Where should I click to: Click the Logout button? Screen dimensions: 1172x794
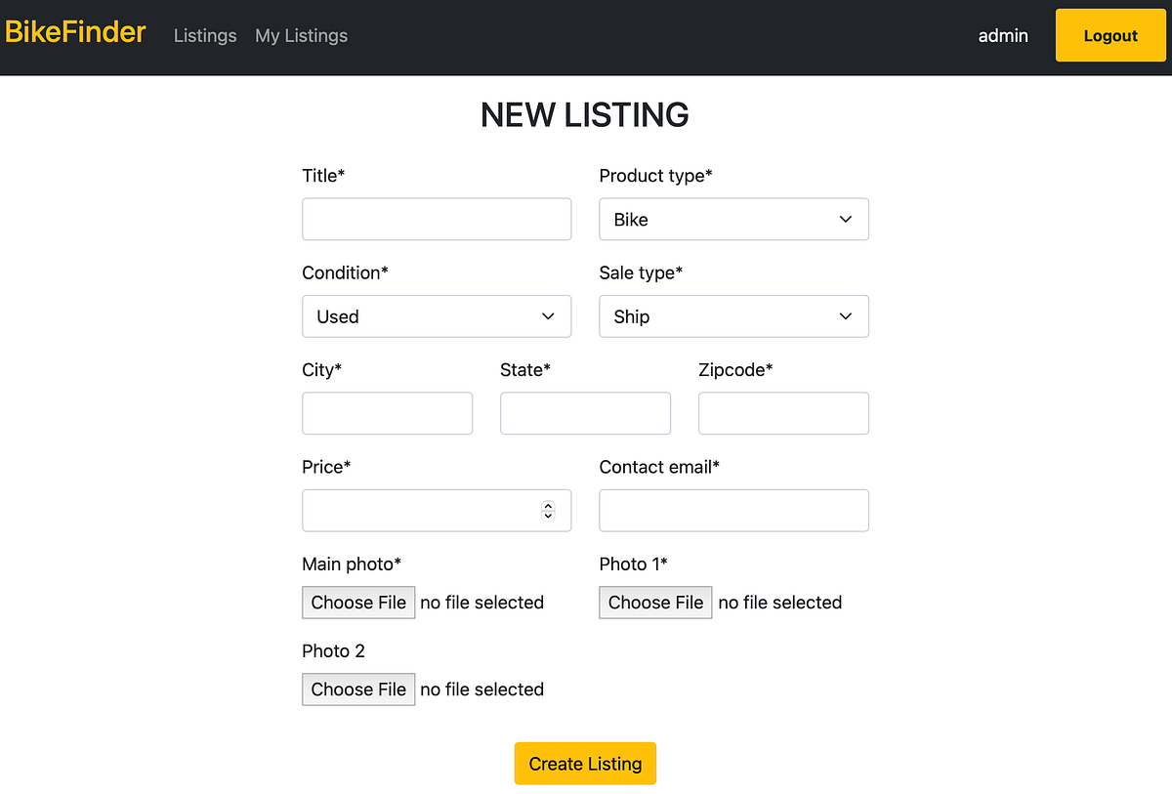click(1109, 35)
